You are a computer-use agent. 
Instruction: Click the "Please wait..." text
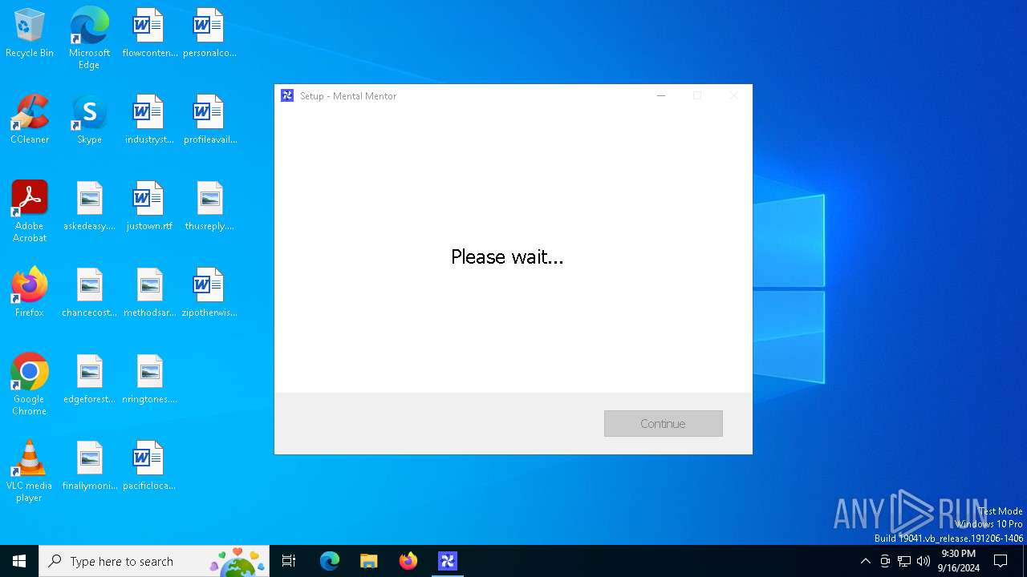[x=507, y=256]
